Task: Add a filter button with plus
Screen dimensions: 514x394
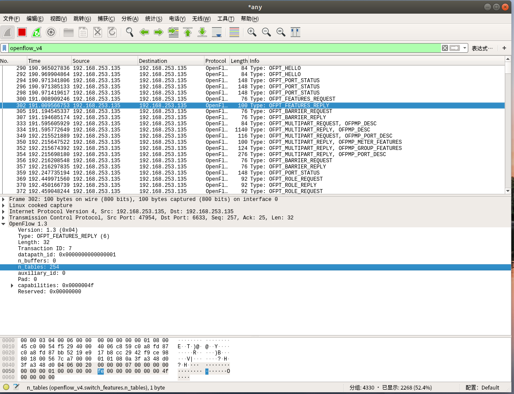Action: (504, 48)
